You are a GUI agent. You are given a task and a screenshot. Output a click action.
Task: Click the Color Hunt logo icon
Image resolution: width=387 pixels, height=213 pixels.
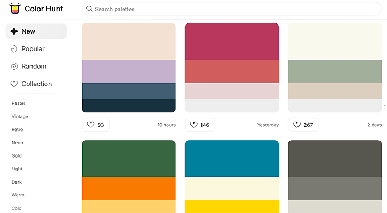coord(14,9)
